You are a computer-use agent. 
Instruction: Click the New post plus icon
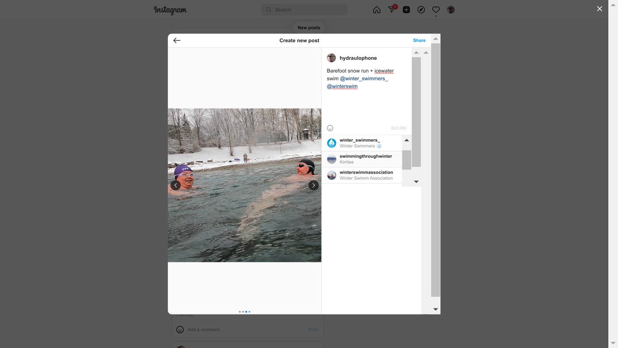pyautogui.click(x=406, y=10)
